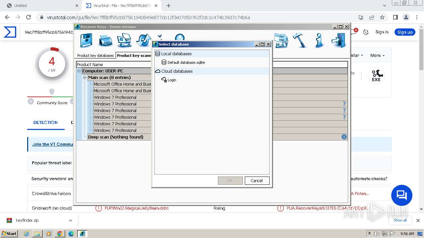Toggle the browser side panel icon
Screen dimensions: 424x238
pyautogui.click(x=395, y=17)
